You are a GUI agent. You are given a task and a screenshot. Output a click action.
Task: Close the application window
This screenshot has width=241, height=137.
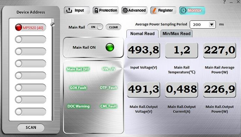pyautogui.click(x=239, y=2)
